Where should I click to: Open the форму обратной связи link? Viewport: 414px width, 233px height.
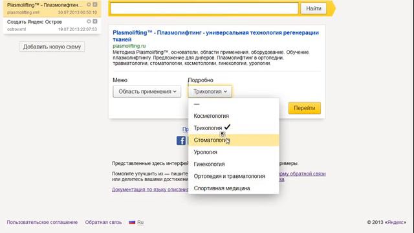point(302,174)
